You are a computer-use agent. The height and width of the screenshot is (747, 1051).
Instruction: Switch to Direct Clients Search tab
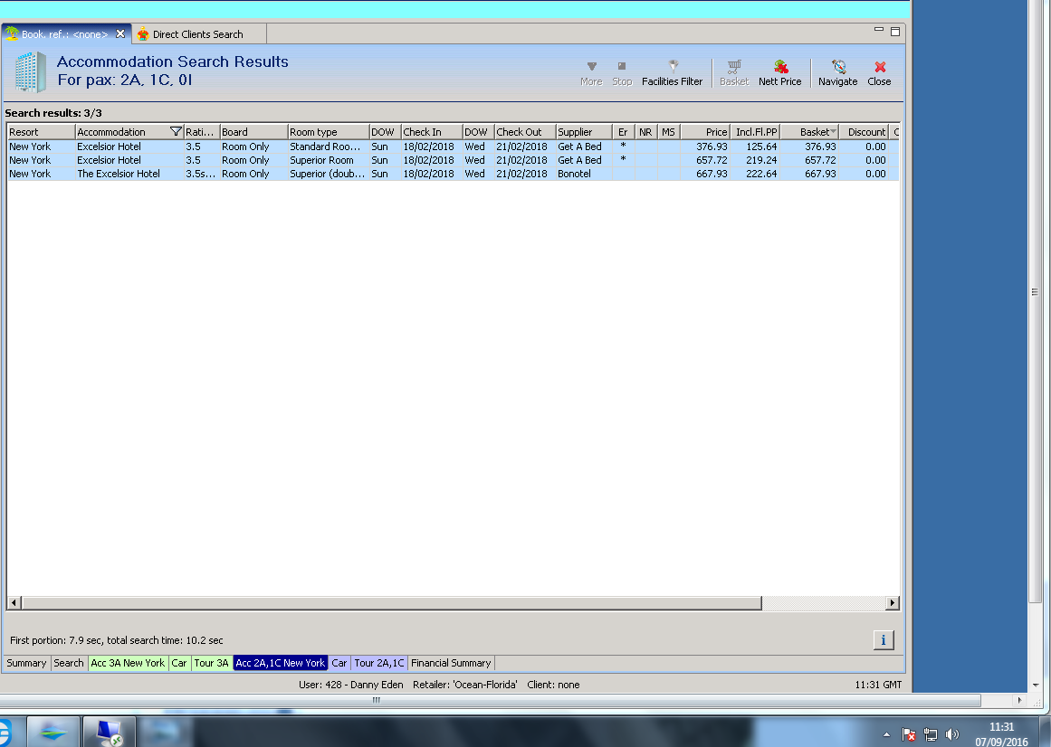point(197,34)
